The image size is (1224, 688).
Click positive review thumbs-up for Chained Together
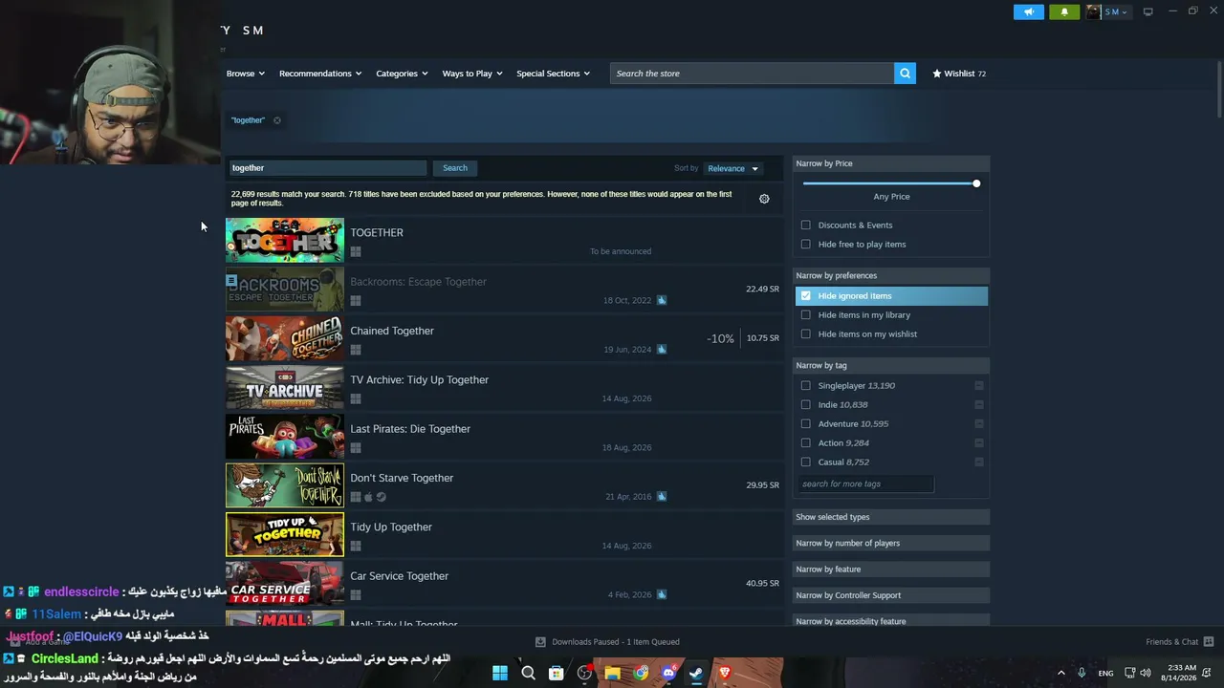(x=661, y=349)
